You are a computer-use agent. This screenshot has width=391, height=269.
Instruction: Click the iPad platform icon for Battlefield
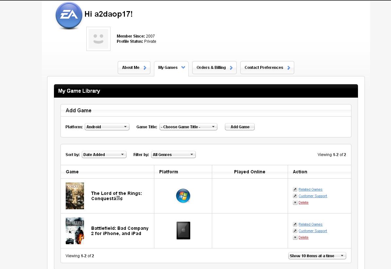[x=183, y=231]
